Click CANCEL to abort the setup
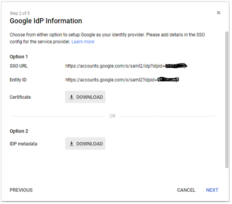232x204 pixels. click(186, 190)
